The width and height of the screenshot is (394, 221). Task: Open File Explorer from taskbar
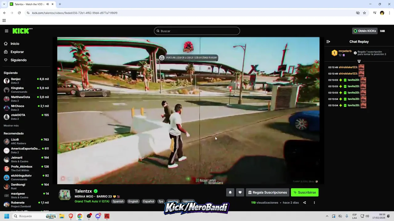point(62,216)
